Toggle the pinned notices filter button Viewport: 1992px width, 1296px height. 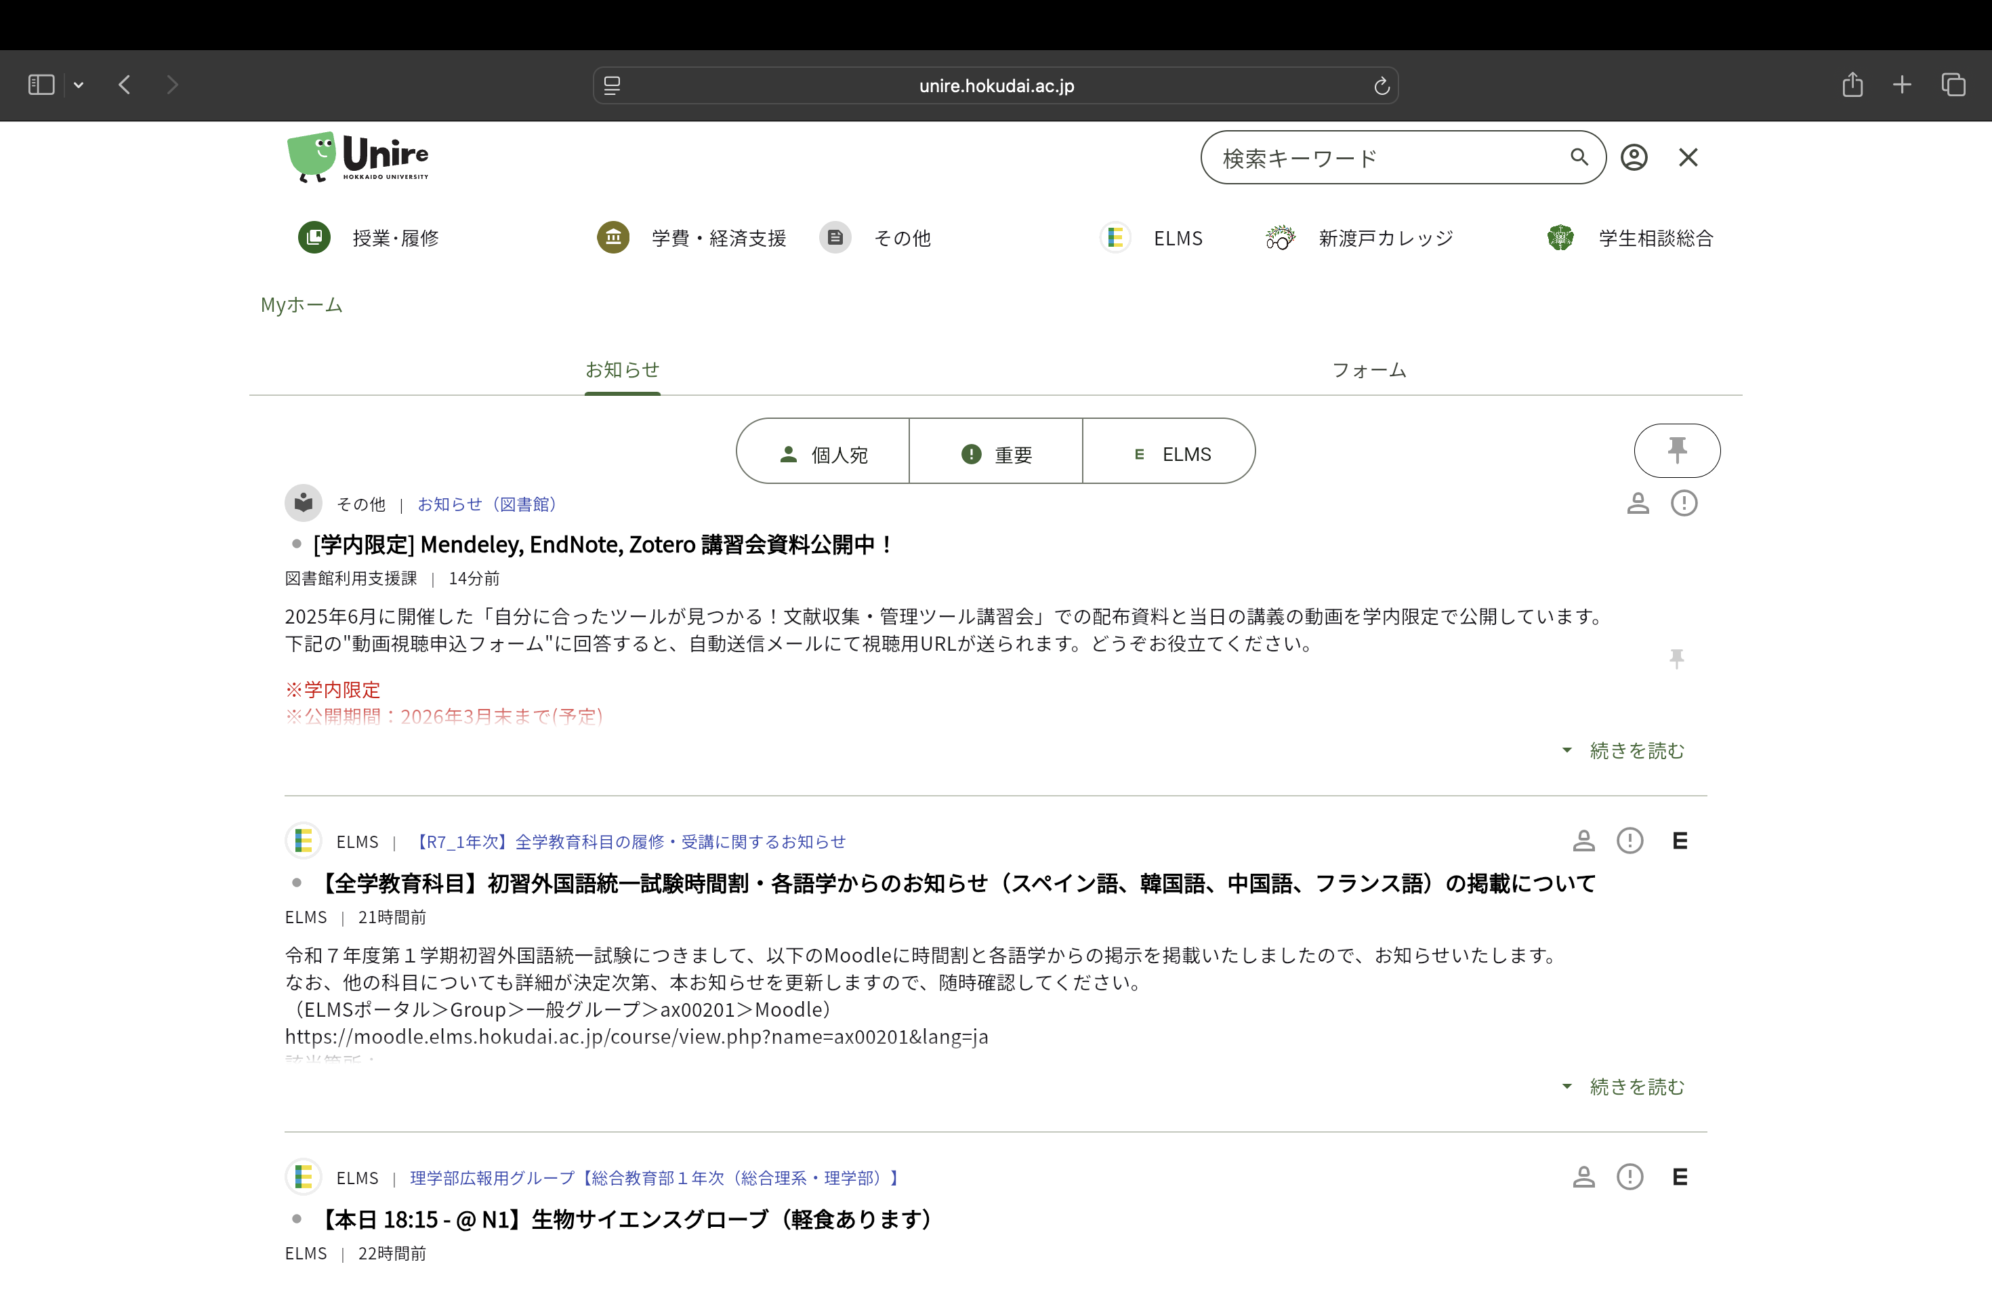pos(1678,451)
